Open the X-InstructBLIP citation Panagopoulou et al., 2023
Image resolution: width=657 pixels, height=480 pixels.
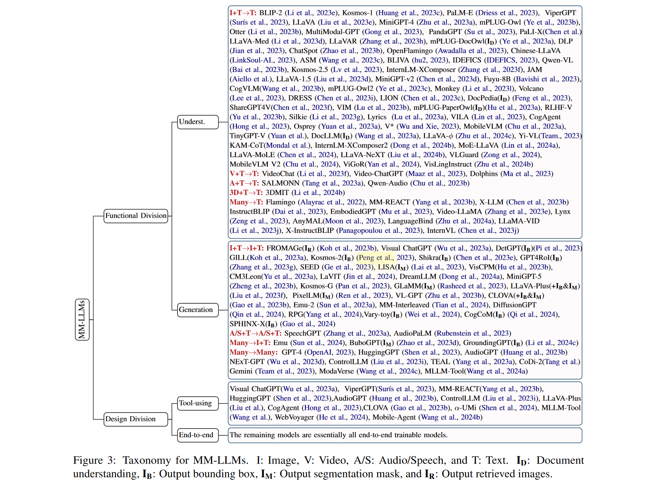tap(379, 231)
